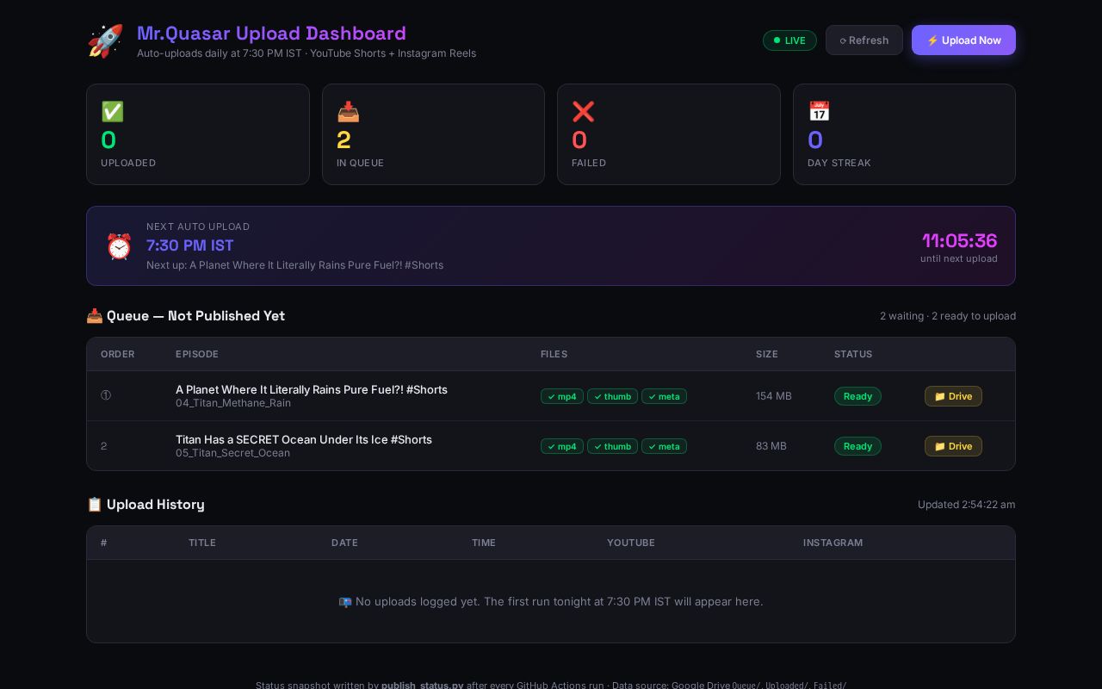Click the STATUS column header in Queue
Viewport: 1102px width, 689px height.
pyautogui.click(x=853, y=354)
